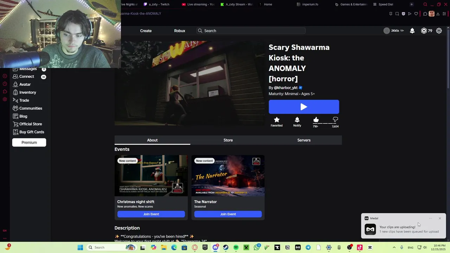Screen dimensions: 450x253
Task: Open Robux in Roblox top navigation
Action: pyautogui.click(x=180, y=31)
